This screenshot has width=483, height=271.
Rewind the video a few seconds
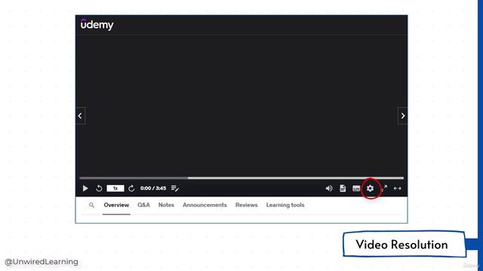(x=99, y=188)
